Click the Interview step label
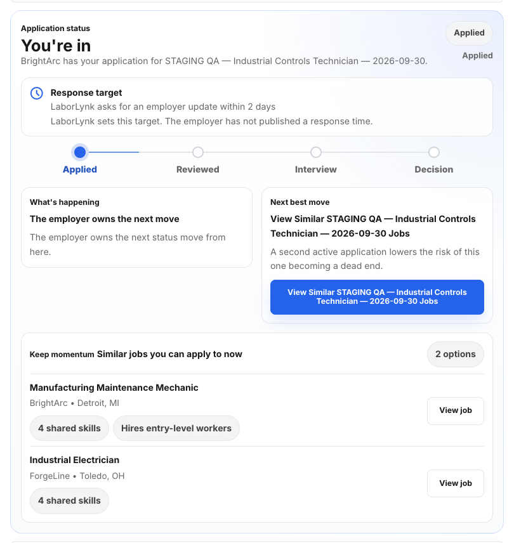The height and width of the screenshot is (543, 514). [x=316, y=169]
